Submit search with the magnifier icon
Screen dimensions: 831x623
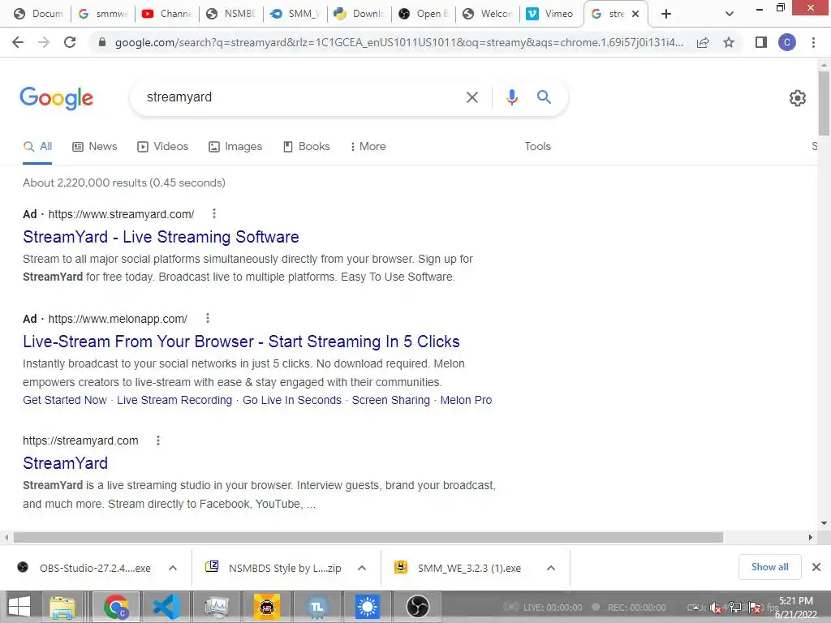pos(544,97)
